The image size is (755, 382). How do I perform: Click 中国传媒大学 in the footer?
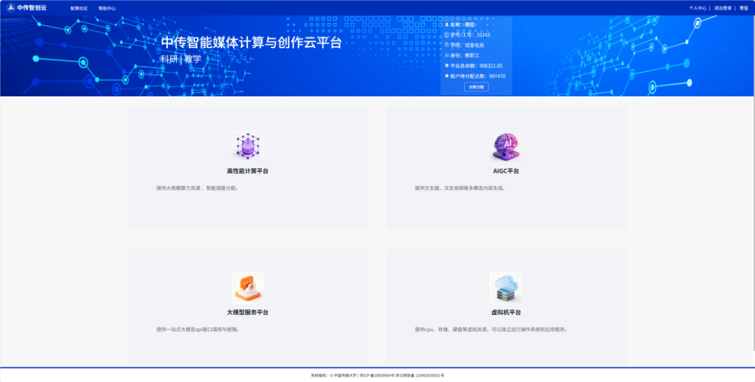(345, 375)
